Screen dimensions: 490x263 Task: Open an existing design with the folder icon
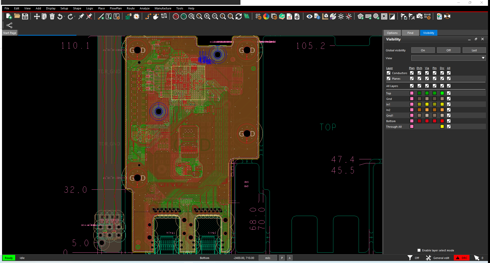pyautogui.click(x=17, y=16)
